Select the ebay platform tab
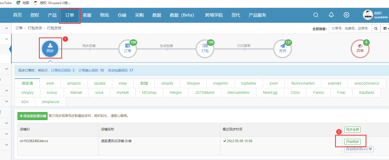Image resolution: width=389 pixels, height=160 pixels. point(123,83)
